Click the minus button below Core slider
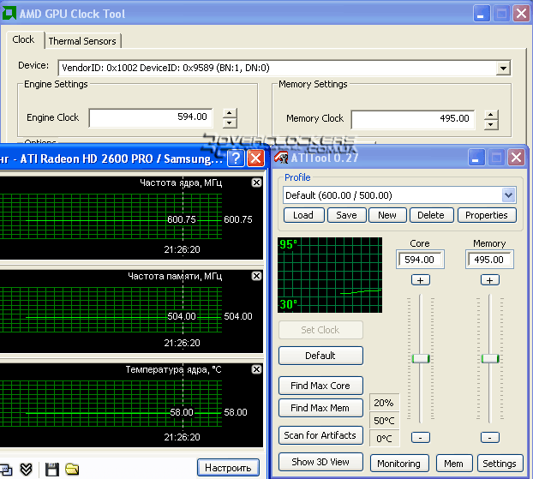This screenshot has height=479, width=533. tap(421, 438)
